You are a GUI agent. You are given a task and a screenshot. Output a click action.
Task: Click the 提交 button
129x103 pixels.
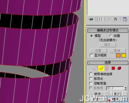(108, 45)
